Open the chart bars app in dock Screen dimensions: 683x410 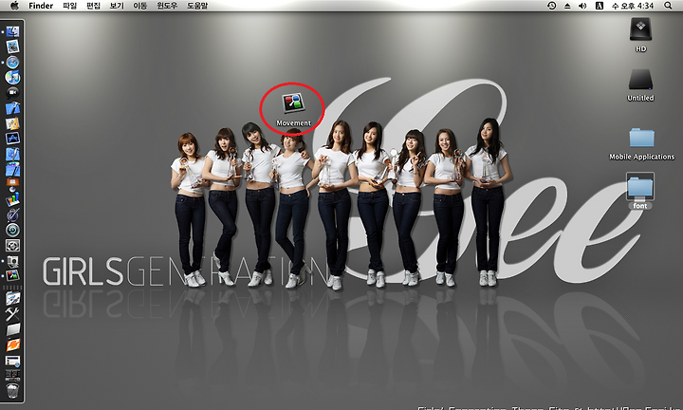(12, 199)
